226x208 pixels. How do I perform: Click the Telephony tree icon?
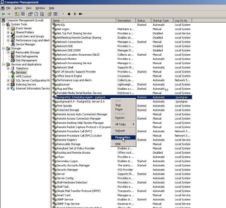(x=13, y=68)
